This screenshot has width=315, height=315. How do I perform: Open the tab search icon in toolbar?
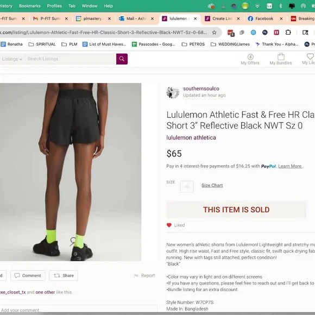pyautogui.click(x=305, y=33)
